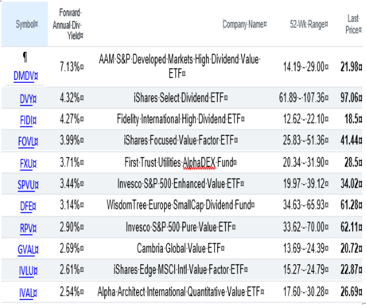Open the GVAL ticker link
366x305 pixels.
[24, 249]
